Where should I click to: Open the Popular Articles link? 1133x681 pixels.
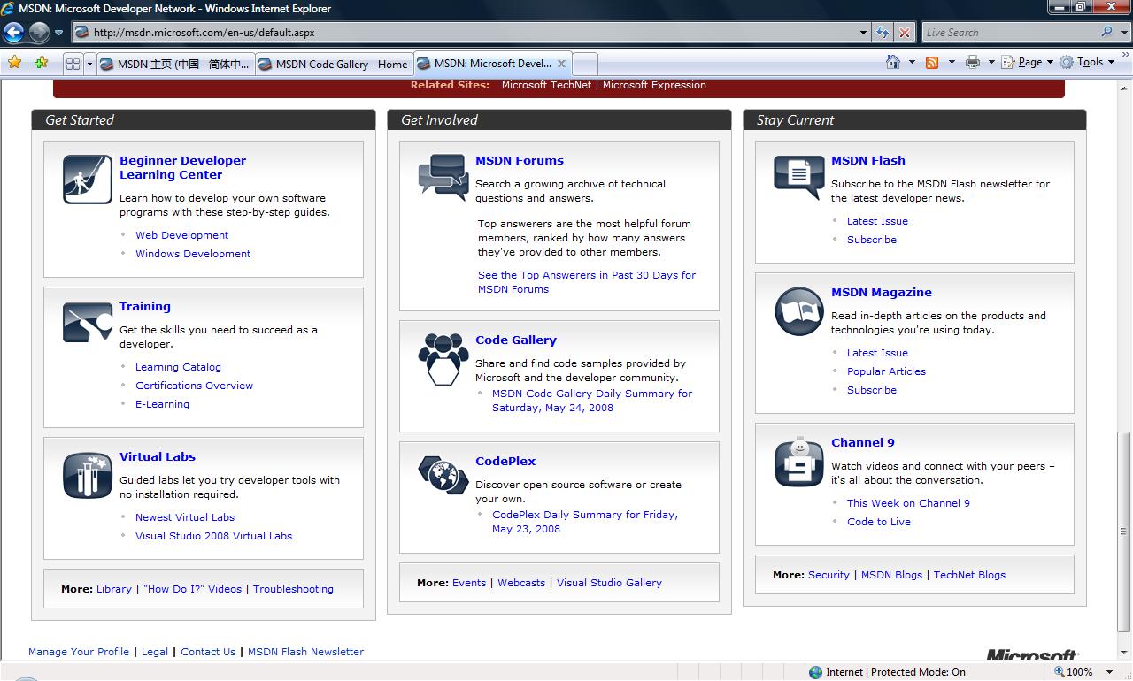click(x=886, y=371)
